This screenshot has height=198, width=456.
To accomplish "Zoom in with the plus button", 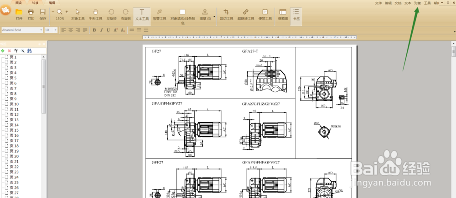I will pyautogui.click(x=67, y=12).
